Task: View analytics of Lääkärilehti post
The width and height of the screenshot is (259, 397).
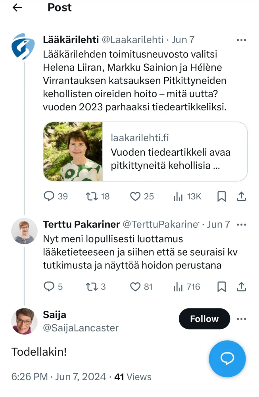Action: 178,196
